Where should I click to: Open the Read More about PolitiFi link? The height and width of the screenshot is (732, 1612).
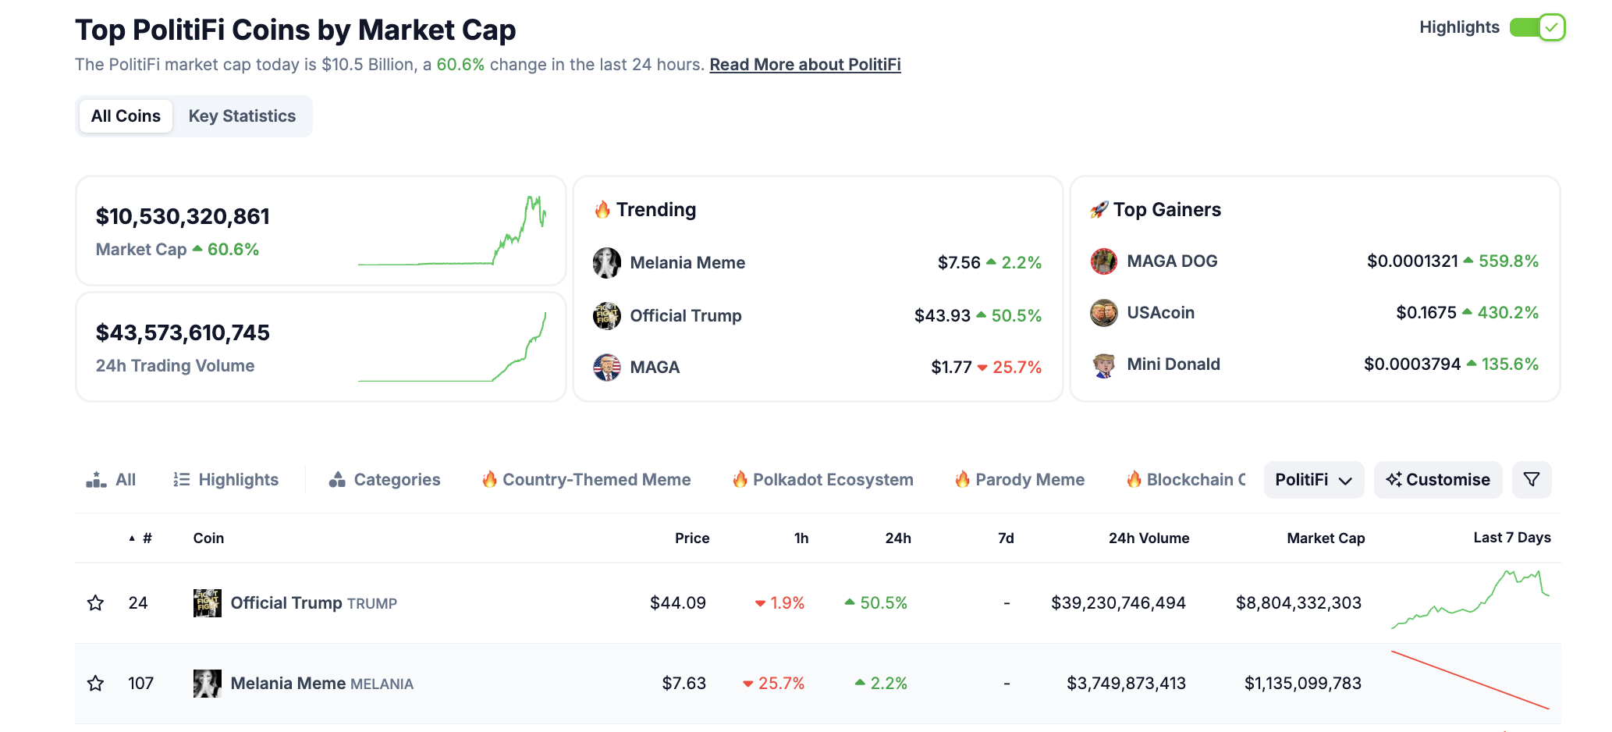804,65
